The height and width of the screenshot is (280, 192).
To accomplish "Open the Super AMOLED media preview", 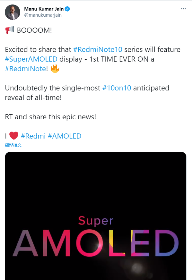I will tap(96, 216).
